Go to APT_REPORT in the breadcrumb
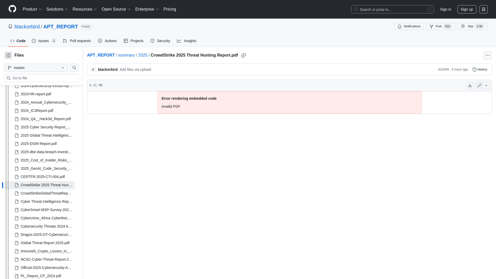The width and height of the screenshot is (496, 279). click(101, 55)
